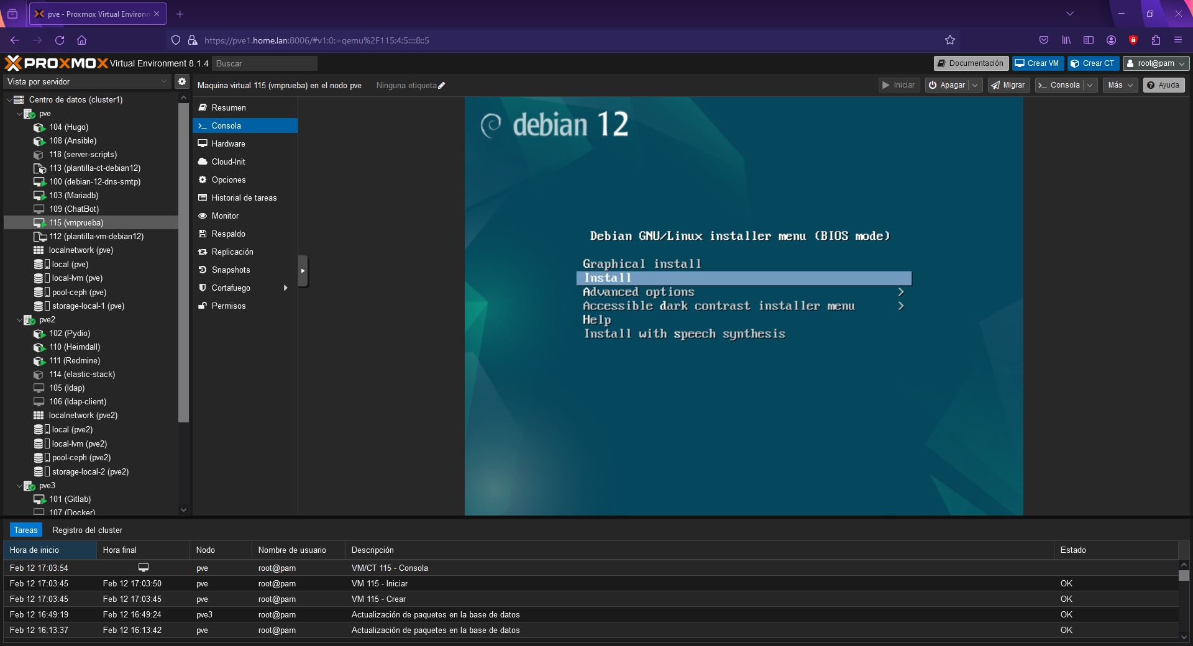Screen dimensions: 1193x646
Task: Select Graphical install in Debian menu
Action: pos(642,264)
